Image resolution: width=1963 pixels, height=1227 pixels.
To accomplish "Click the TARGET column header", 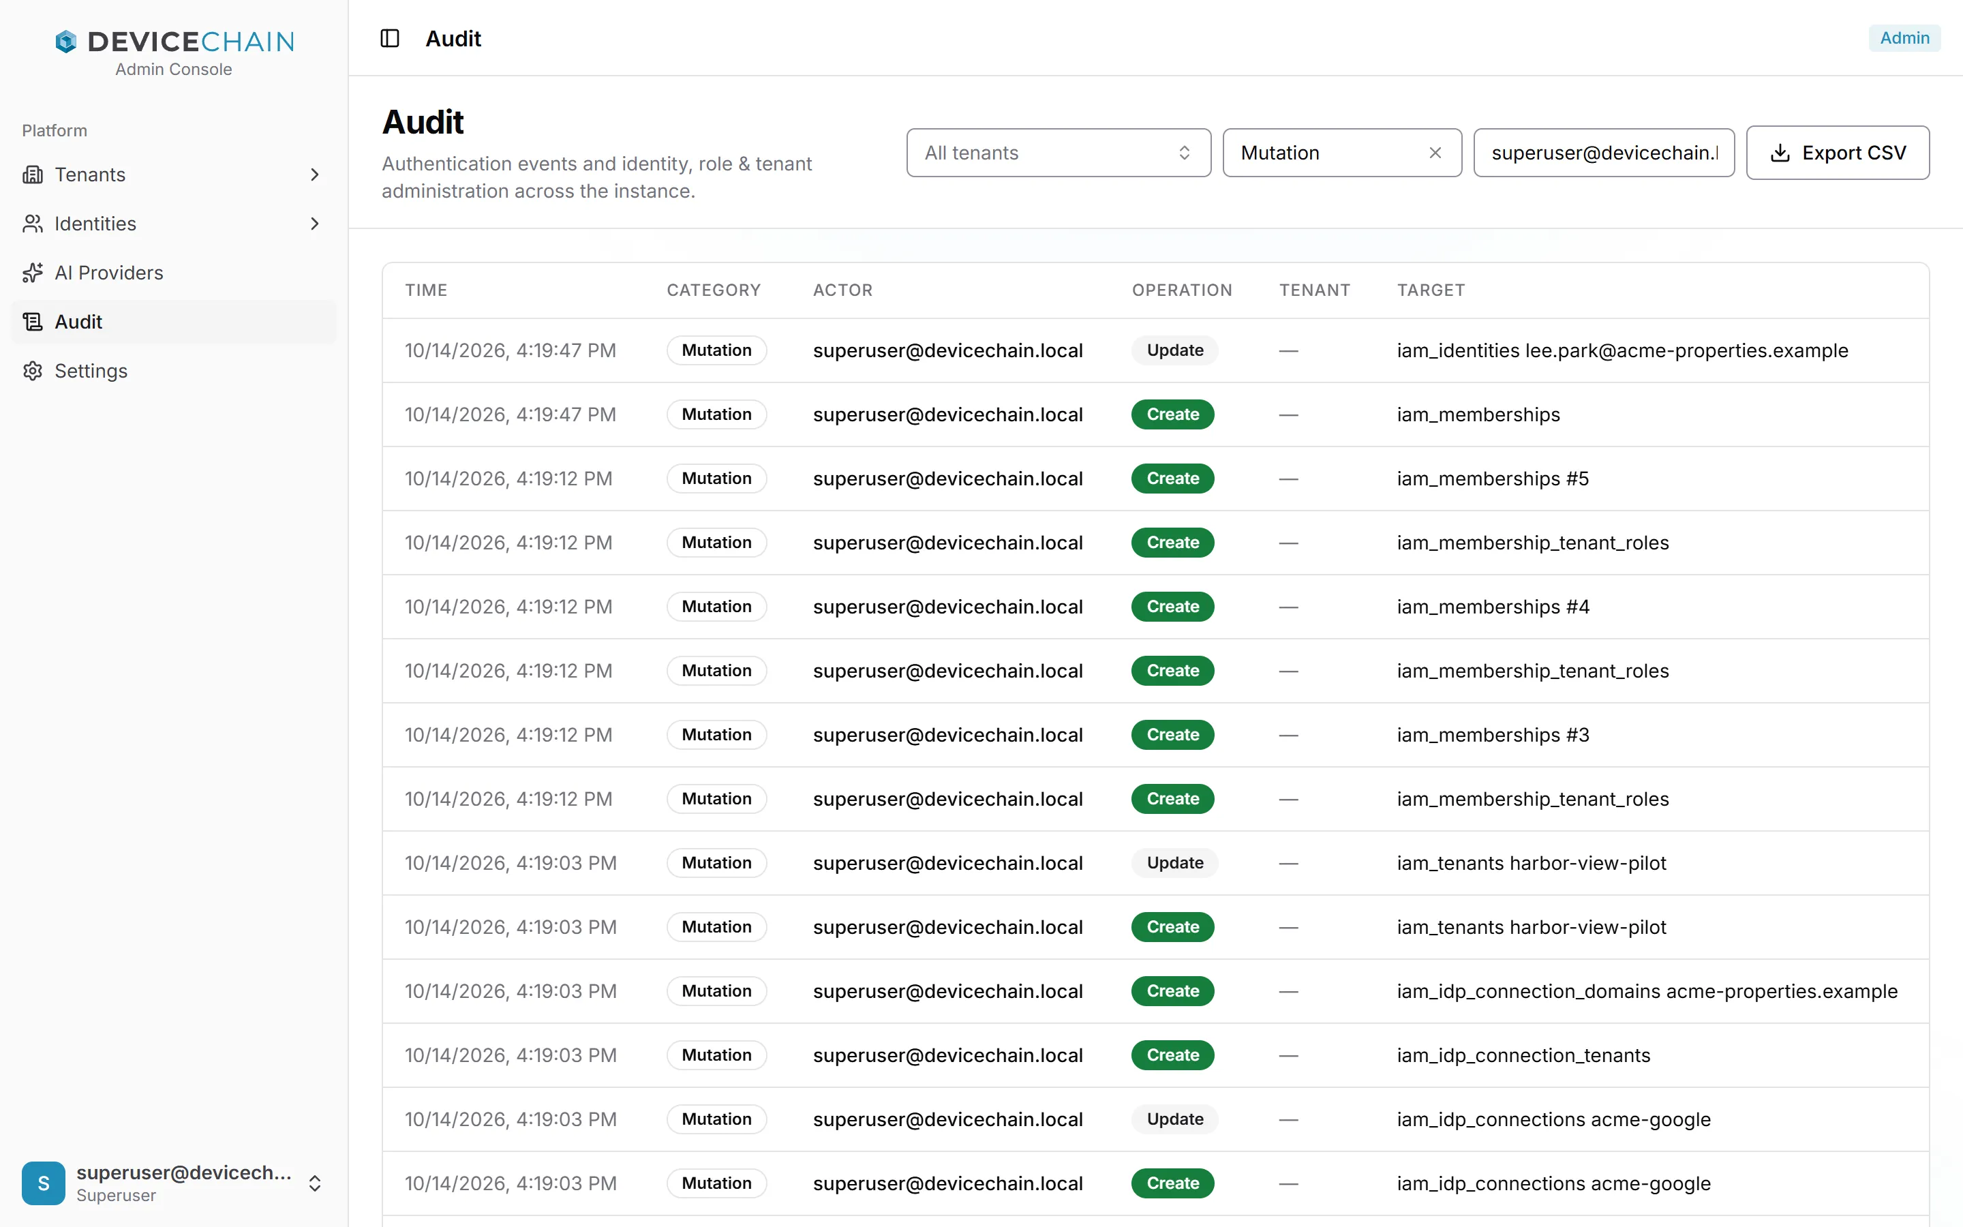I will pos(1431,290).
